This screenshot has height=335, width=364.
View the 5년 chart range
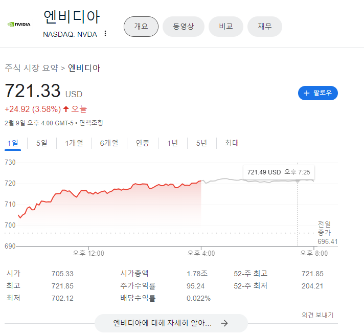(x=201, y=143)
